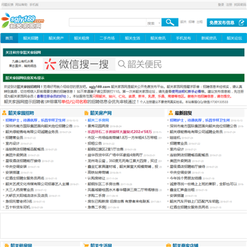Open the 首页 navigation tab
This screenshot has width=247, height=247.
tap(9, 38)
